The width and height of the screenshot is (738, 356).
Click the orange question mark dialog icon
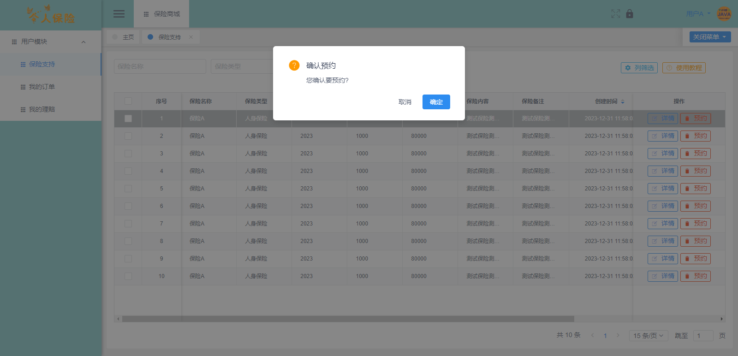coord(294,65)
